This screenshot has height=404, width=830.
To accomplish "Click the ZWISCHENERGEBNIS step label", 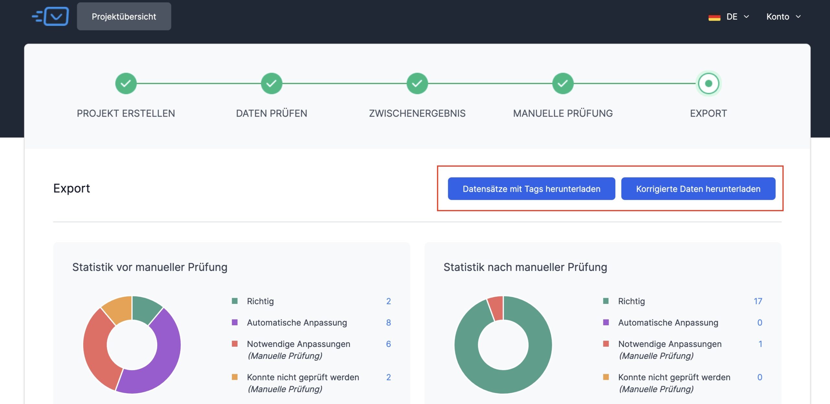I will [417, 113].
